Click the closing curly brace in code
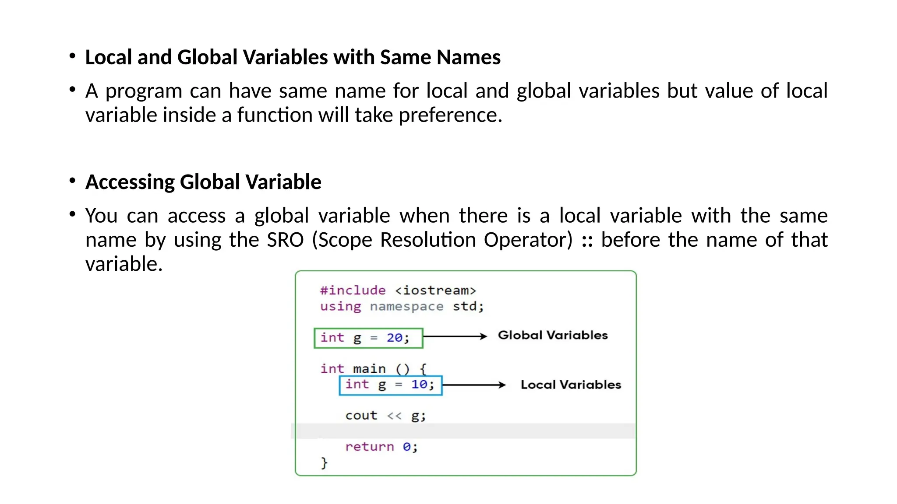This screenshot has width=897, height=504. [324, 462]
